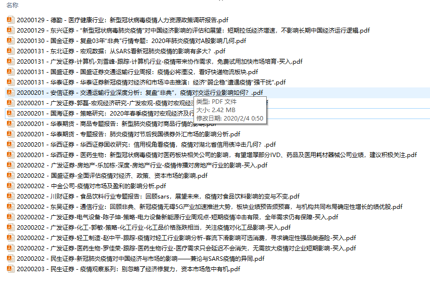Click PDF icon of 国盛证券交通运输行业周报 file
Image resolution: width=430 pixels, height=284 pixels.
[x=11, y=72]
